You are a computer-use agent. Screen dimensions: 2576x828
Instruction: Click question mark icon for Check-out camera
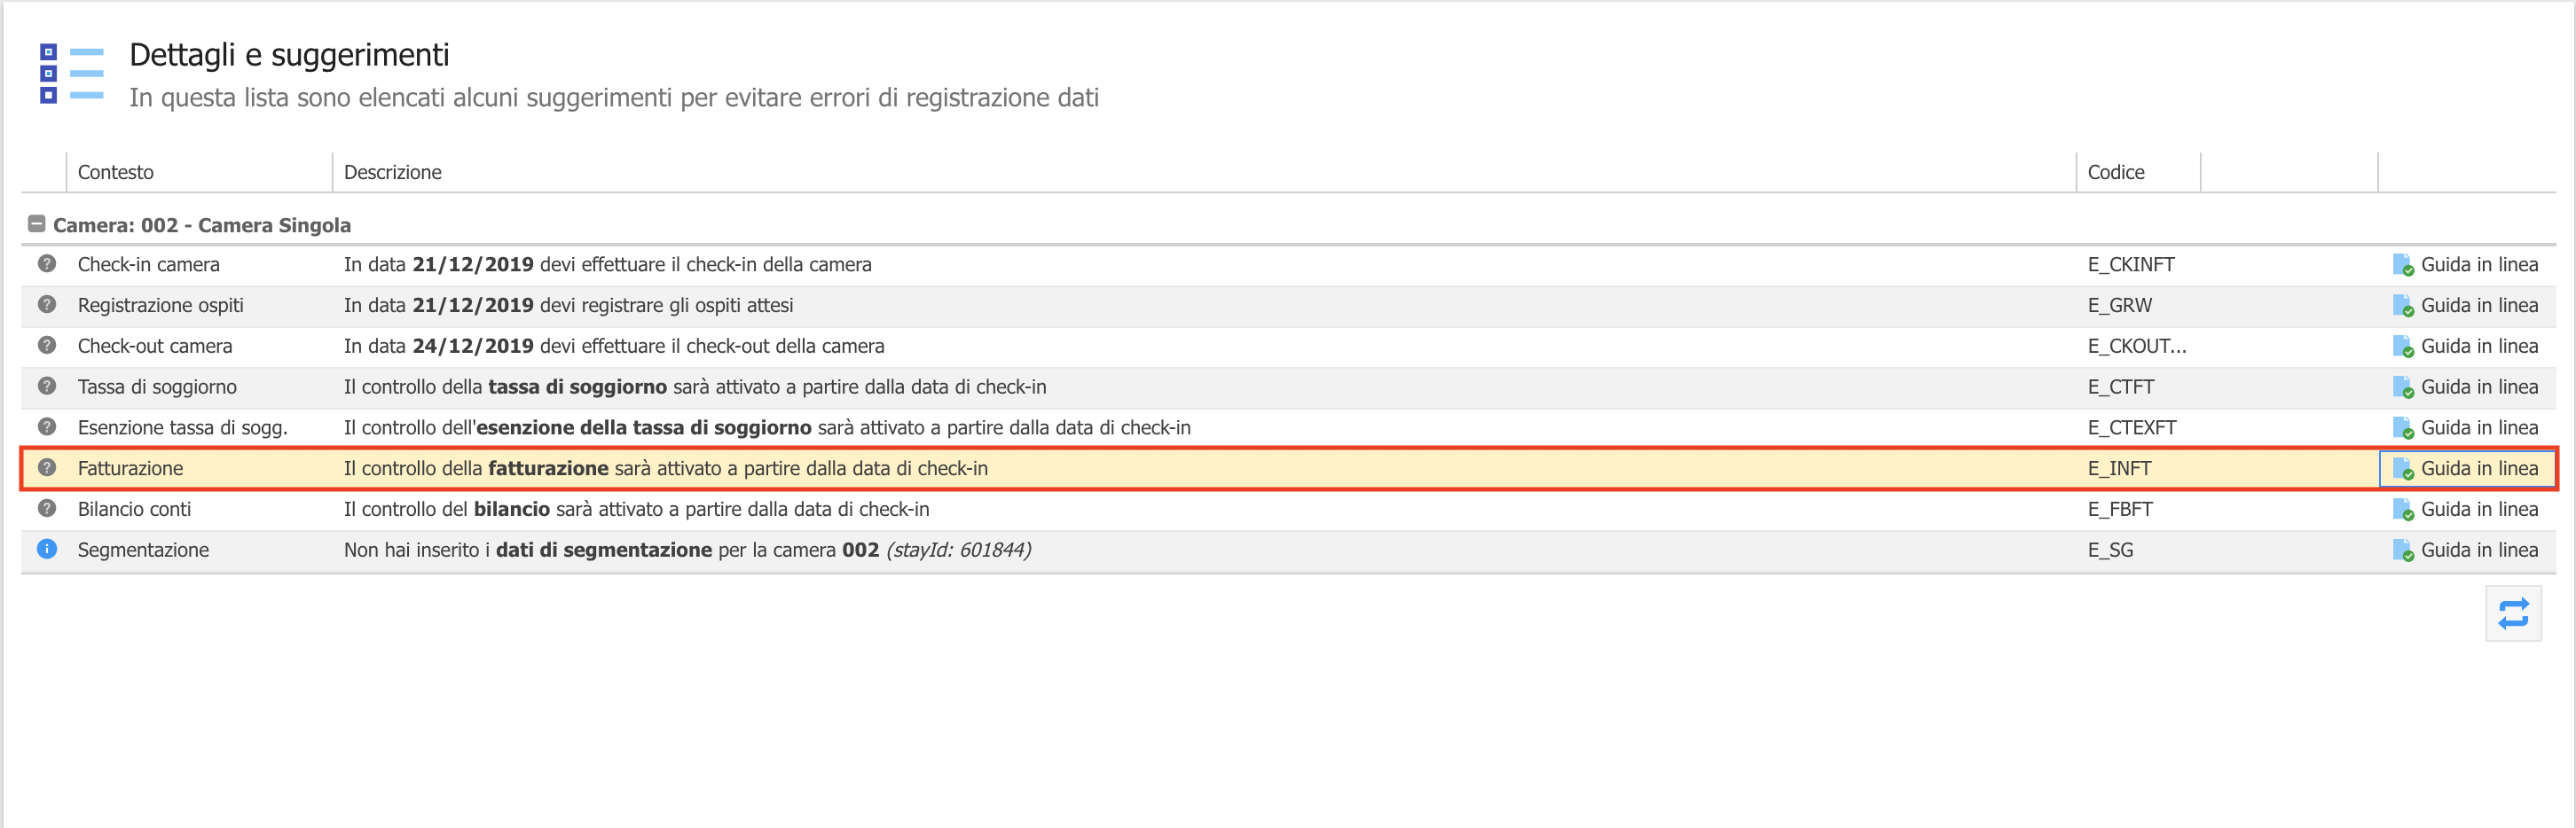[47, 346]
